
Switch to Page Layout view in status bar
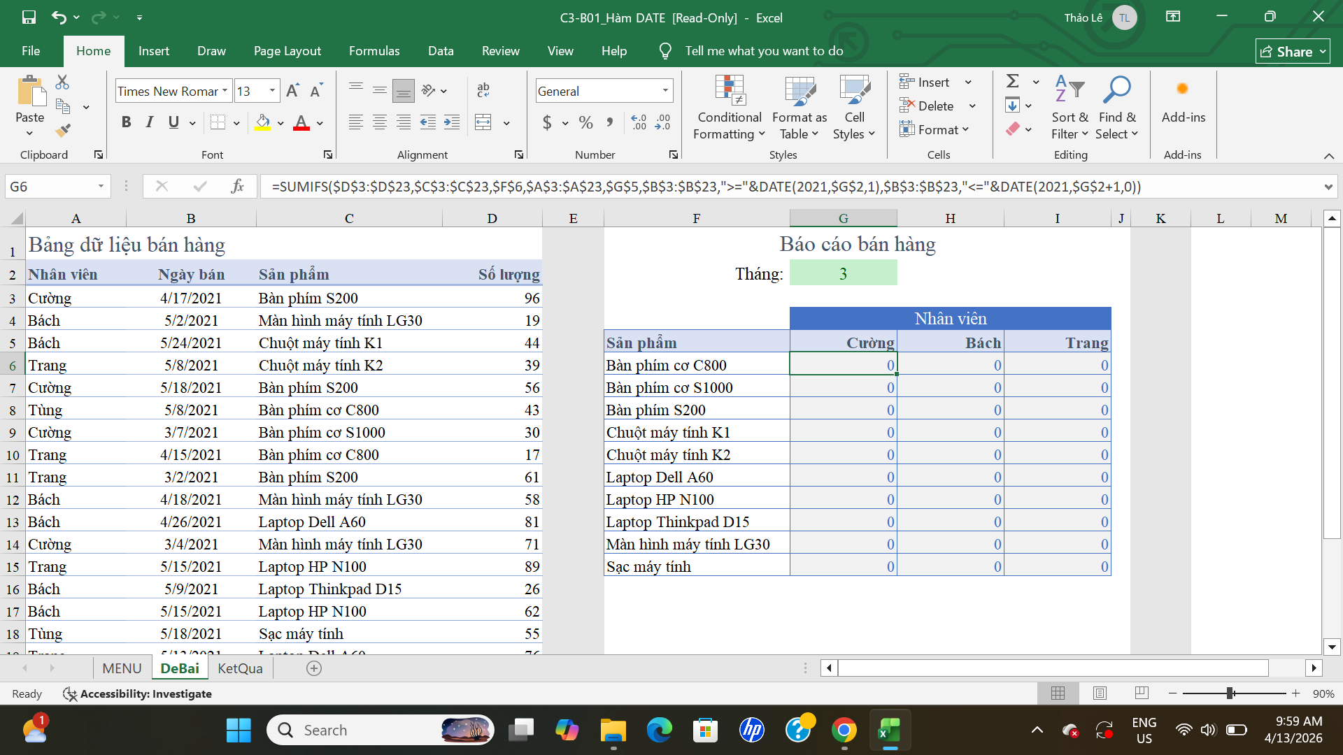(x=1100, y=693)
